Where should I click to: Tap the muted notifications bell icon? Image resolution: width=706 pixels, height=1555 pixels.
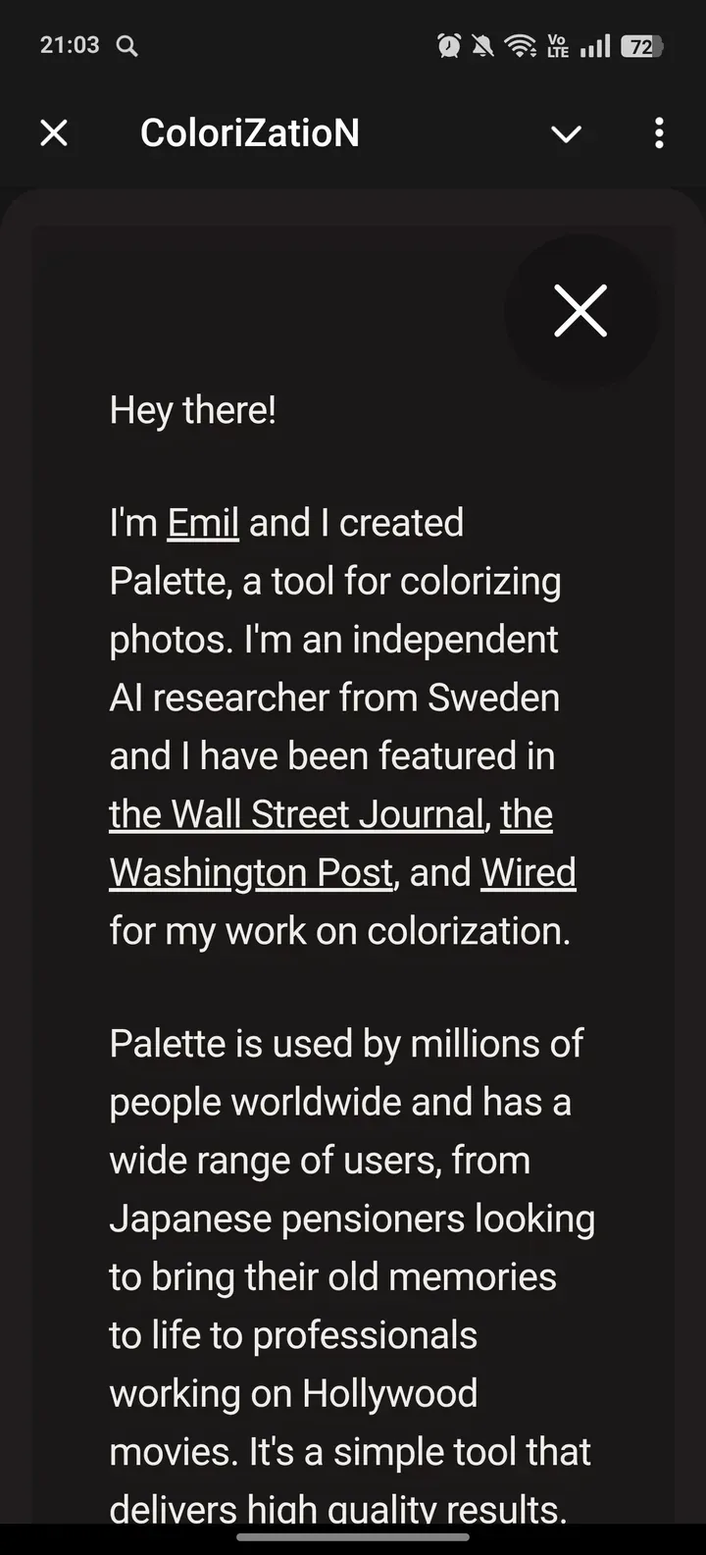coord(484,45)
